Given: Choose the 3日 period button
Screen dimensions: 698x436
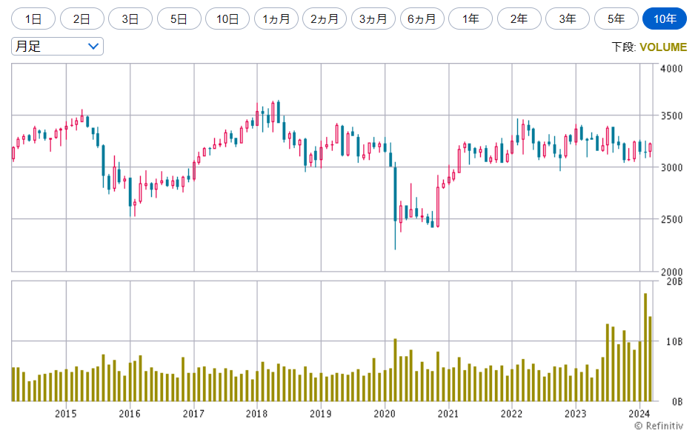Looking at the screenshot, I should point(130,19).
